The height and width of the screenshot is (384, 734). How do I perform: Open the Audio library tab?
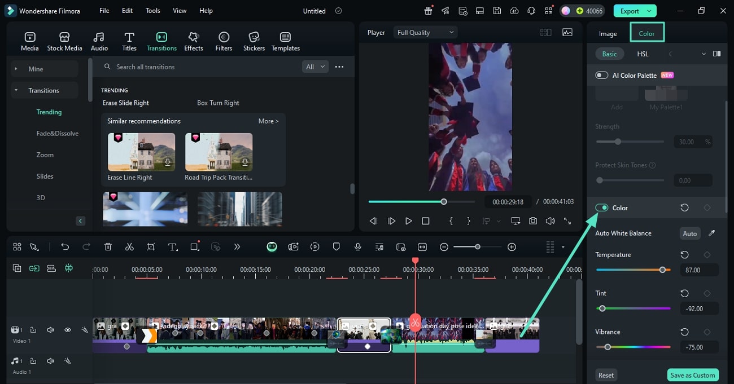pyautogui.click(x=99, y=42)
